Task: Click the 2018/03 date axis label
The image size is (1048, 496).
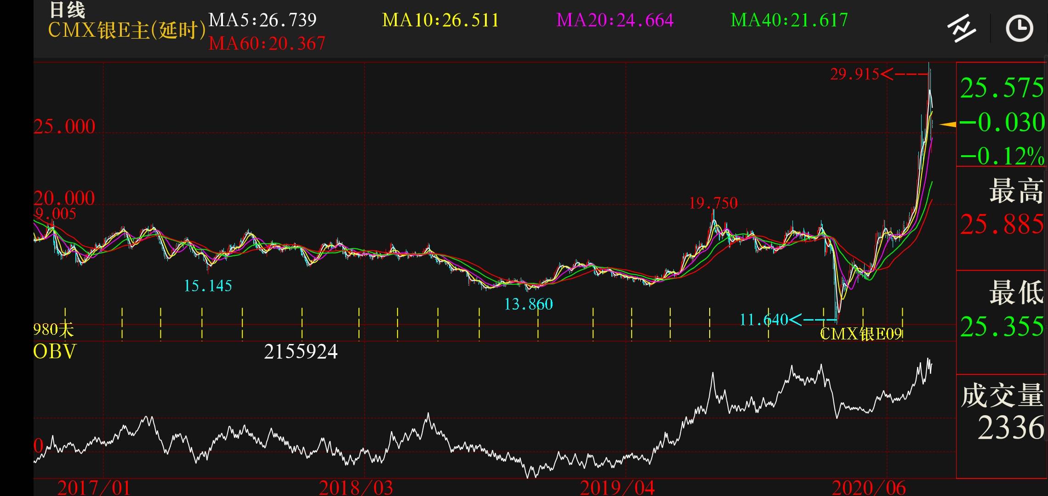Action: pyautogui.click(x=356, y=488)
